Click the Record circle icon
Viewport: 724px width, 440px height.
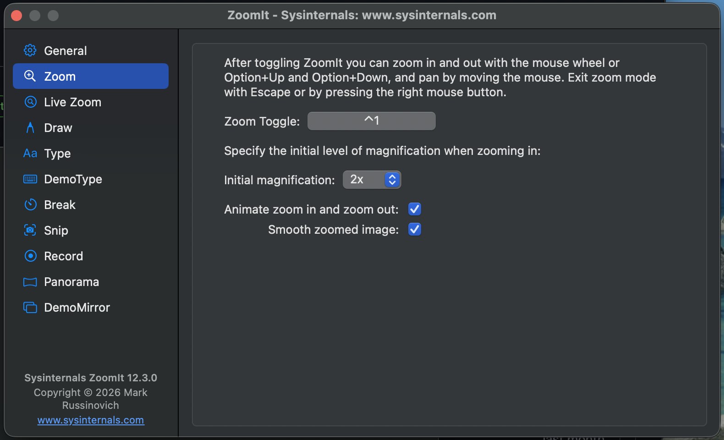[30, 256]
